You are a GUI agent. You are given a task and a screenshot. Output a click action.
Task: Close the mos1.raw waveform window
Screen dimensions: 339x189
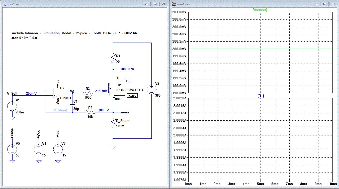point(332,4)
